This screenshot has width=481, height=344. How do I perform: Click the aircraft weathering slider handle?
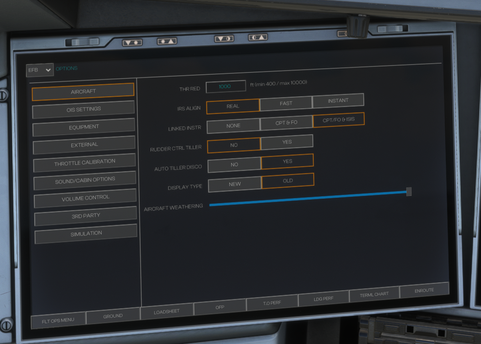409,191
